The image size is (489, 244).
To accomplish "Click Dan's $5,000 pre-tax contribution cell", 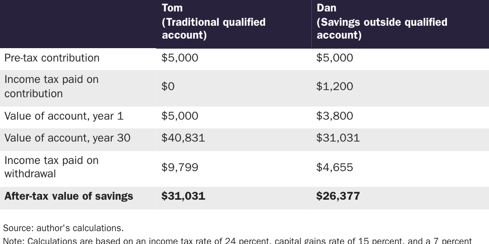I will pyautogui.click(x=335, y=58).
